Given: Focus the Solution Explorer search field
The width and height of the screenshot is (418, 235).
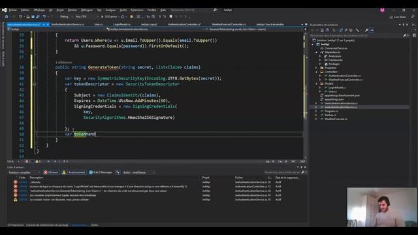Looking at the screenshot, I should point(358,35).
